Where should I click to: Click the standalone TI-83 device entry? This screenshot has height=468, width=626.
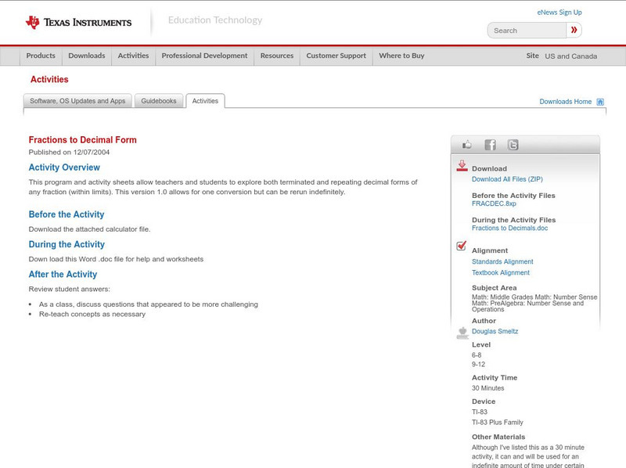pos(480,412)
